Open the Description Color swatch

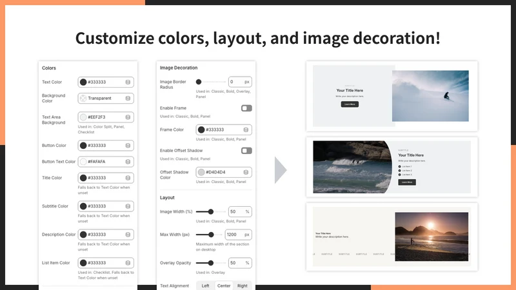tap(83, 235)
